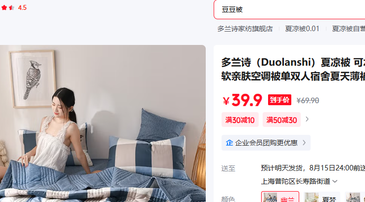Viewport: 365px width, 202px height.
Task: Click the blue 企 enterprise member icon
Action: 229,143
